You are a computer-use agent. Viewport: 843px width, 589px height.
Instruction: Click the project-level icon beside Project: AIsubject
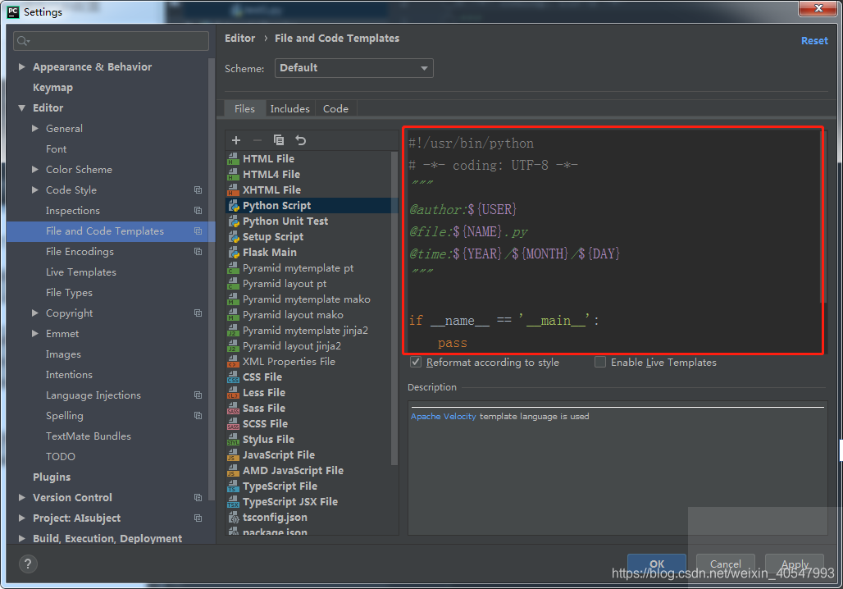[198, 518]
